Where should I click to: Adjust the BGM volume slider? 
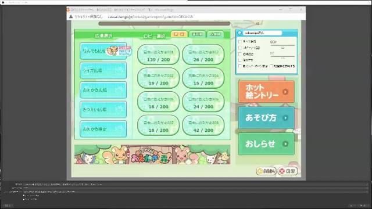[x=282, y=46]
